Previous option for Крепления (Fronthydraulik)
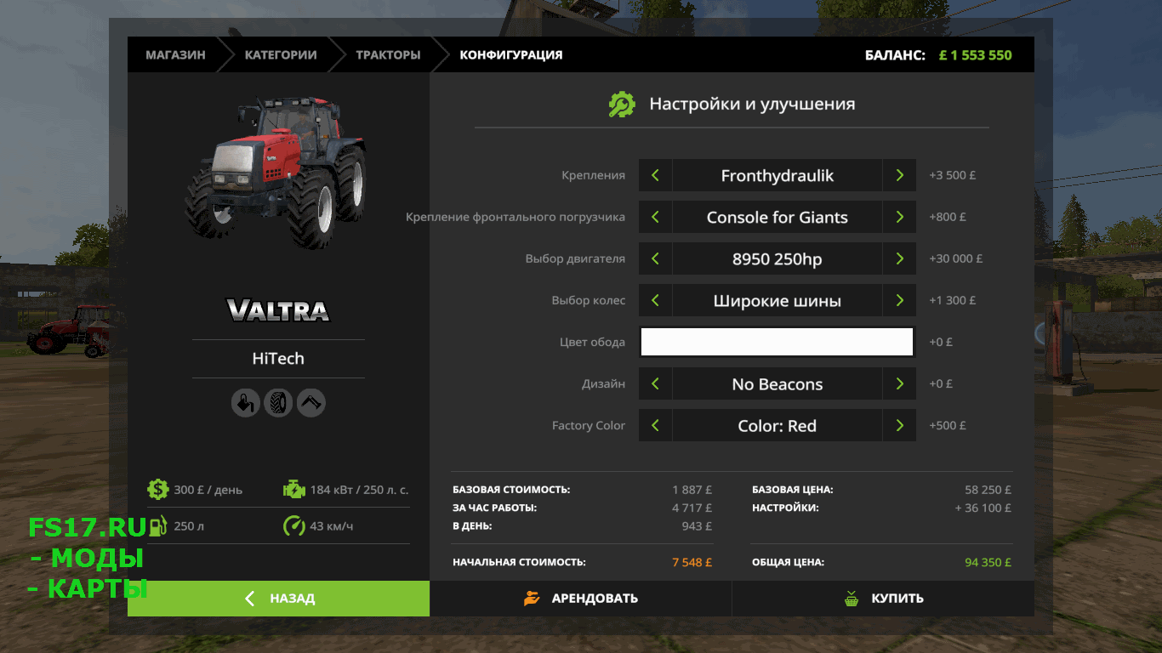1162x653 pixels. click(x=655, y=176)
